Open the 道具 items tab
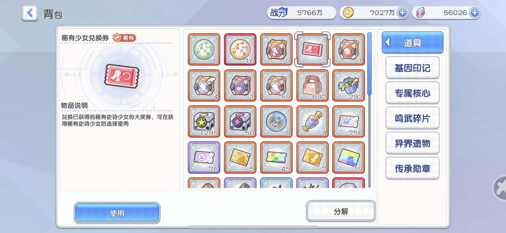 coord(413,42)
